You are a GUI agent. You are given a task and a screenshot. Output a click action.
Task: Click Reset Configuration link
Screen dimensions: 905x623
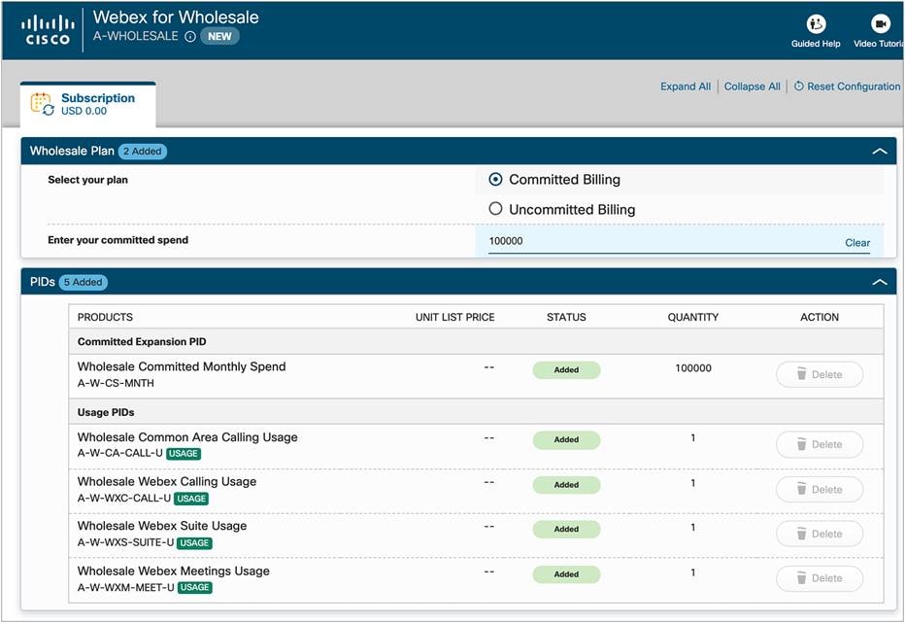point(854,87)
